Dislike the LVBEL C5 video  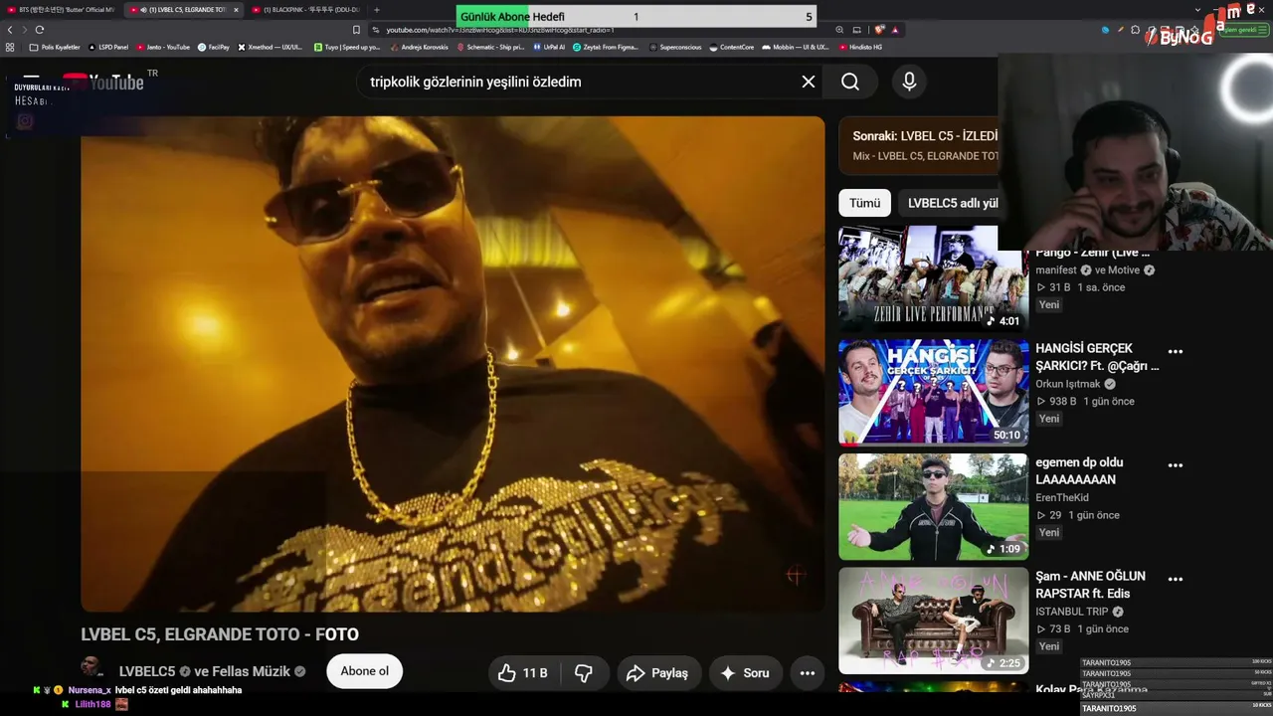click(x=584, y=673)
